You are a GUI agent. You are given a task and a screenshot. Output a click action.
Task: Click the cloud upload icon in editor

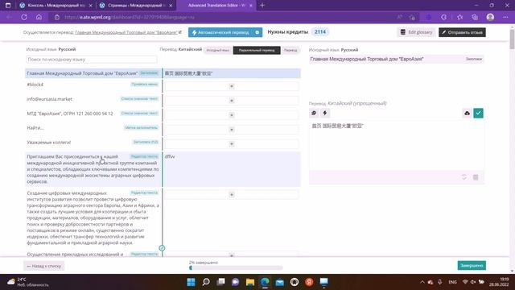pos(467,113)
